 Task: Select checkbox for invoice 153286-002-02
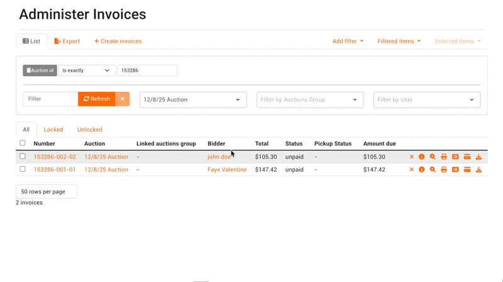23,157
